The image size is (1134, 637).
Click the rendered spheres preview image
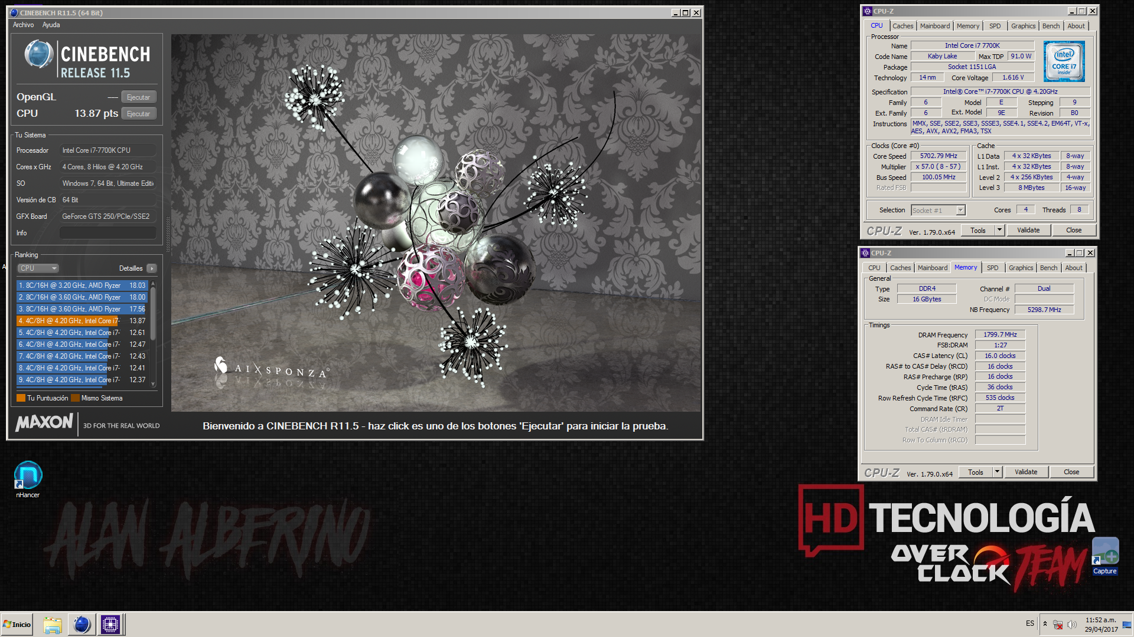(436, 223)
